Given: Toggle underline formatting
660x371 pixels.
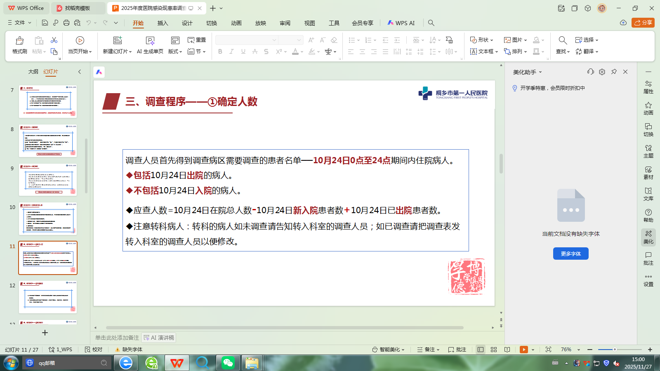Looking at the screenshot, I should (243, 51).
